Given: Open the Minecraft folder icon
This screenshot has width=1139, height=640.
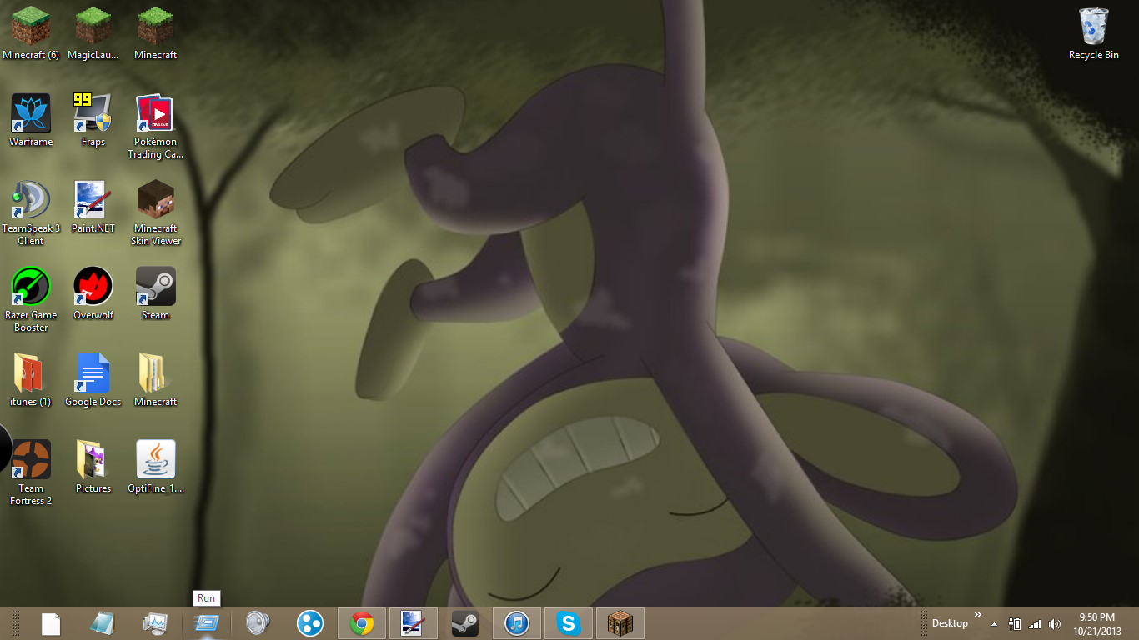Looking at the screenshot, I should [x=156, y=380].
